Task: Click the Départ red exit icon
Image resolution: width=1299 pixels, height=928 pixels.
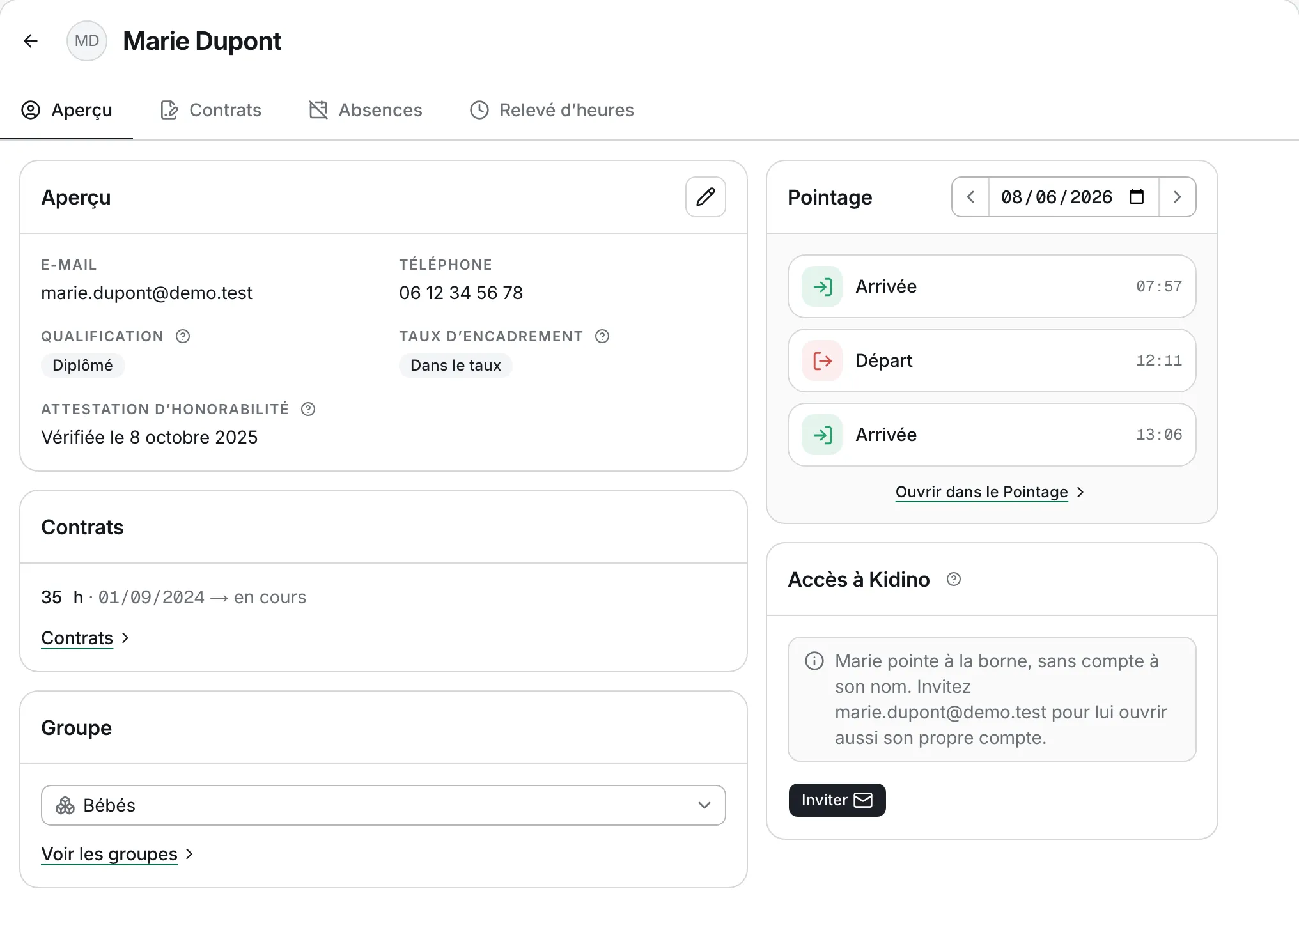Action: click(x=822, y=360)
